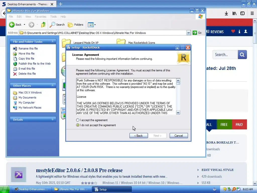Click the security shield tray icon
The image size is (257, 193).
pos(225,189)
